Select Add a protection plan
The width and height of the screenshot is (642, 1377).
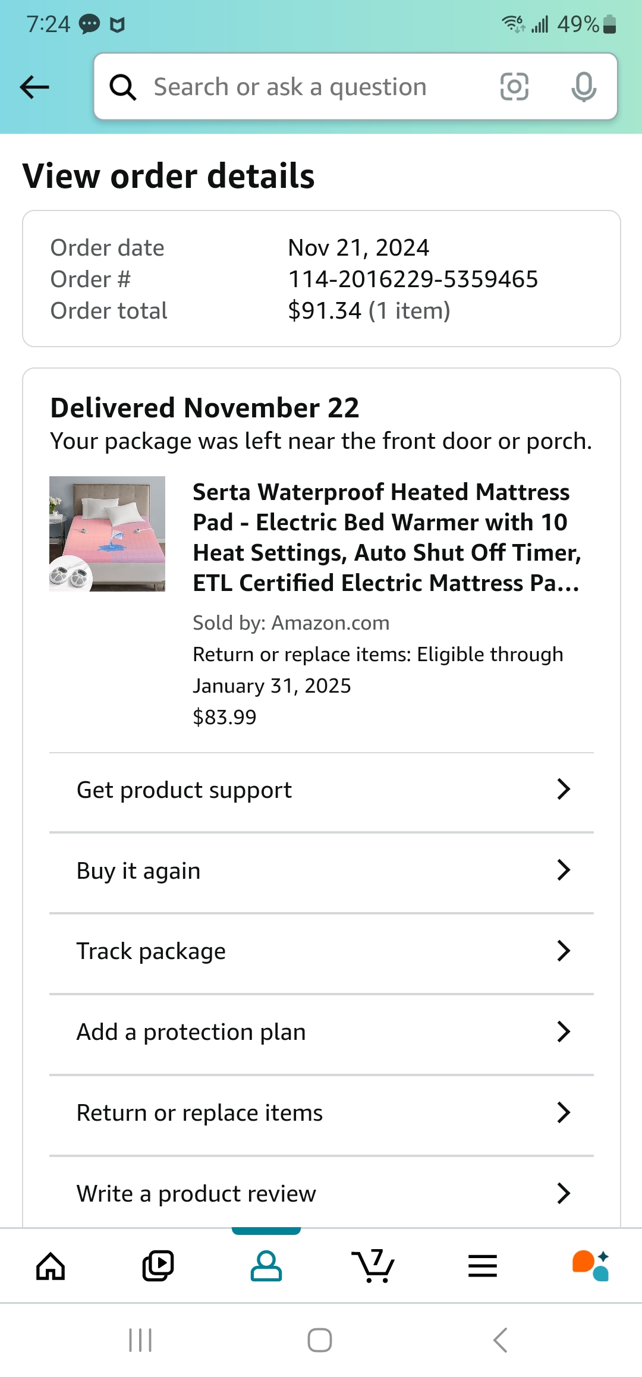pos(322,1032)
